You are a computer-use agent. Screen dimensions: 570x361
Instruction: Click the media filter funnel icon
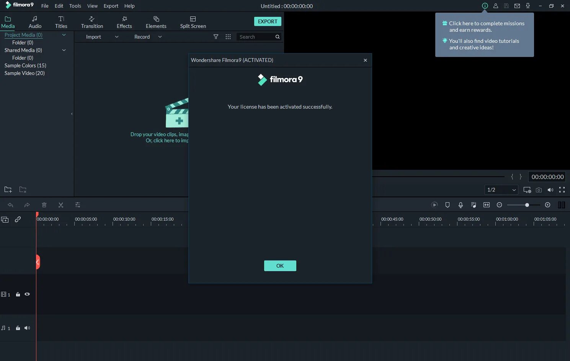(x=216, y=37)
